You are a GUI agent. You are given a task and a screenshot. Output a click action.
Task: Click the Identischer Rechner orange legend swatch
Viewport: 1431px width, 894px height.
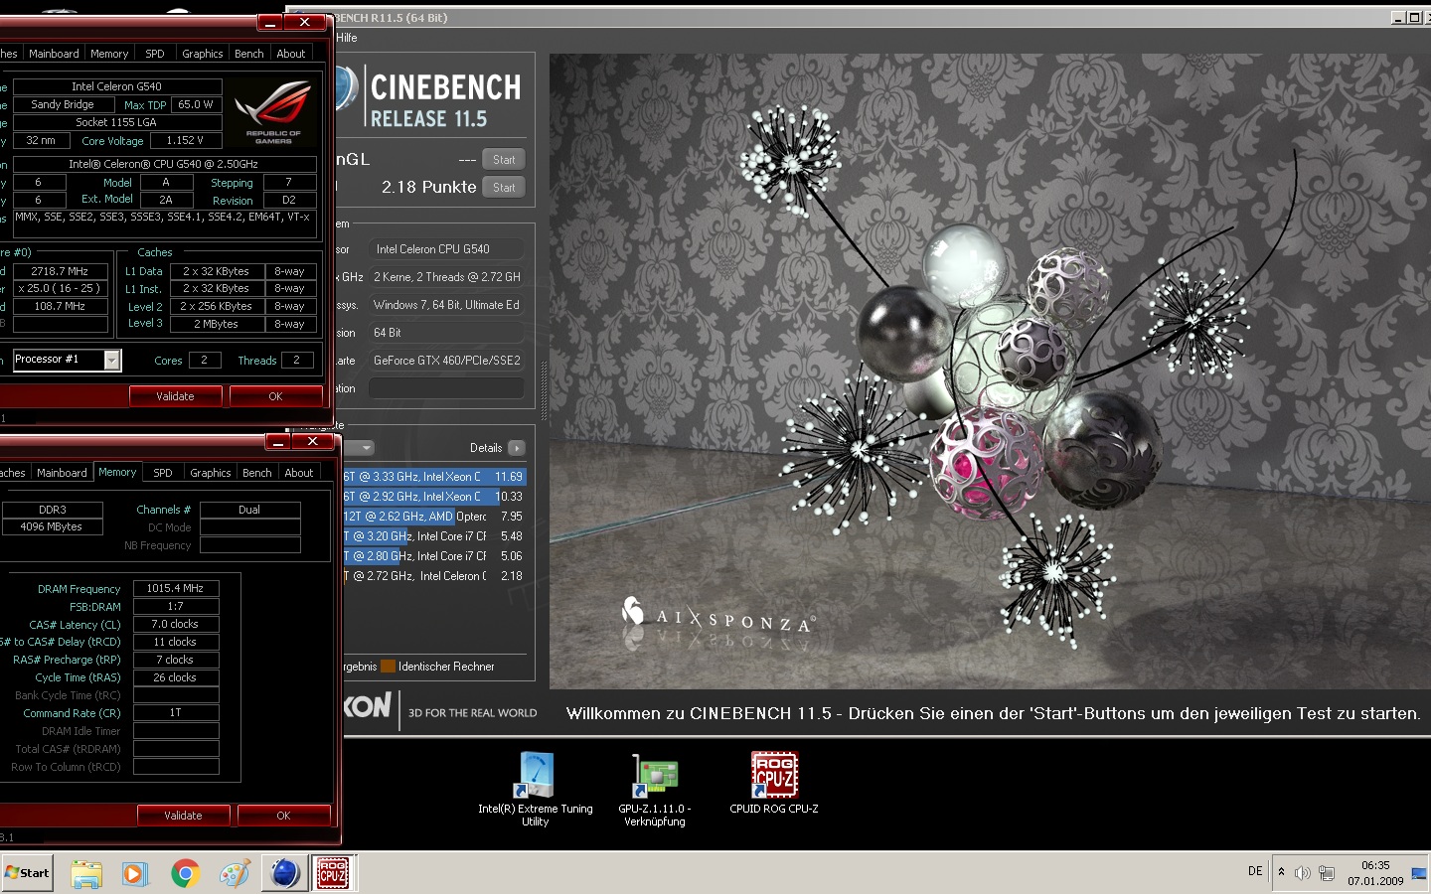tap(388, 667)
